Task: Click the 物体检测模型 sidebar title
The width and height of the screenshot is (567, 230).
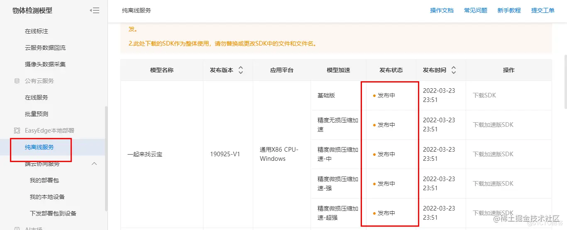Action: pyautogui.click(x=32, y=11)
